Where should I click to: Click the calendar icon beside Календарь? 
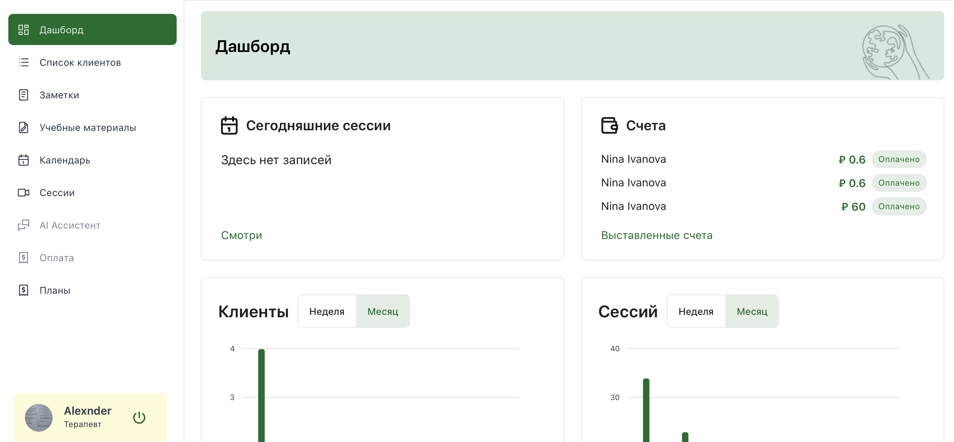pyautogui.click(x=24, y=160)
